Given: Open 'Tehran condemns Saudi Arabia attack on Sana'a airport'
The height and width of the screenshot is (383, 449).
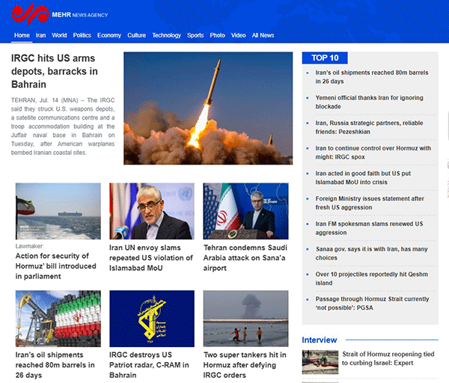Looking at the screenshot, I should click(x=245, y=258).
